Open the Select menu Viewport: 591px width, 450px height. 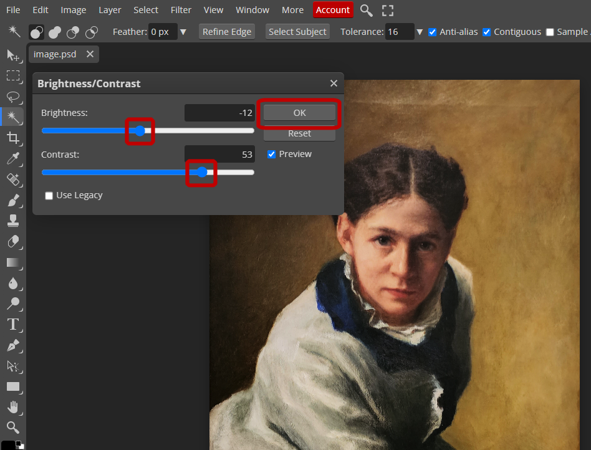point(146,10)
